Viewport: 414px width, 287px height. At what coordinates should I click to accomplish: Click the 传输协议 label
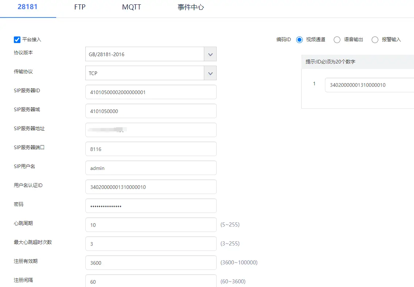[23, 71]
